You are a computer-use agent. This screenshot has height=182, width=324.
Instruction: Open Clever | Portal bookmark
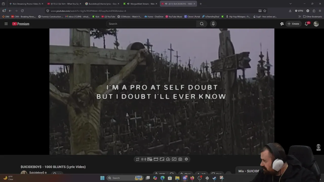(x=192, y=17)
